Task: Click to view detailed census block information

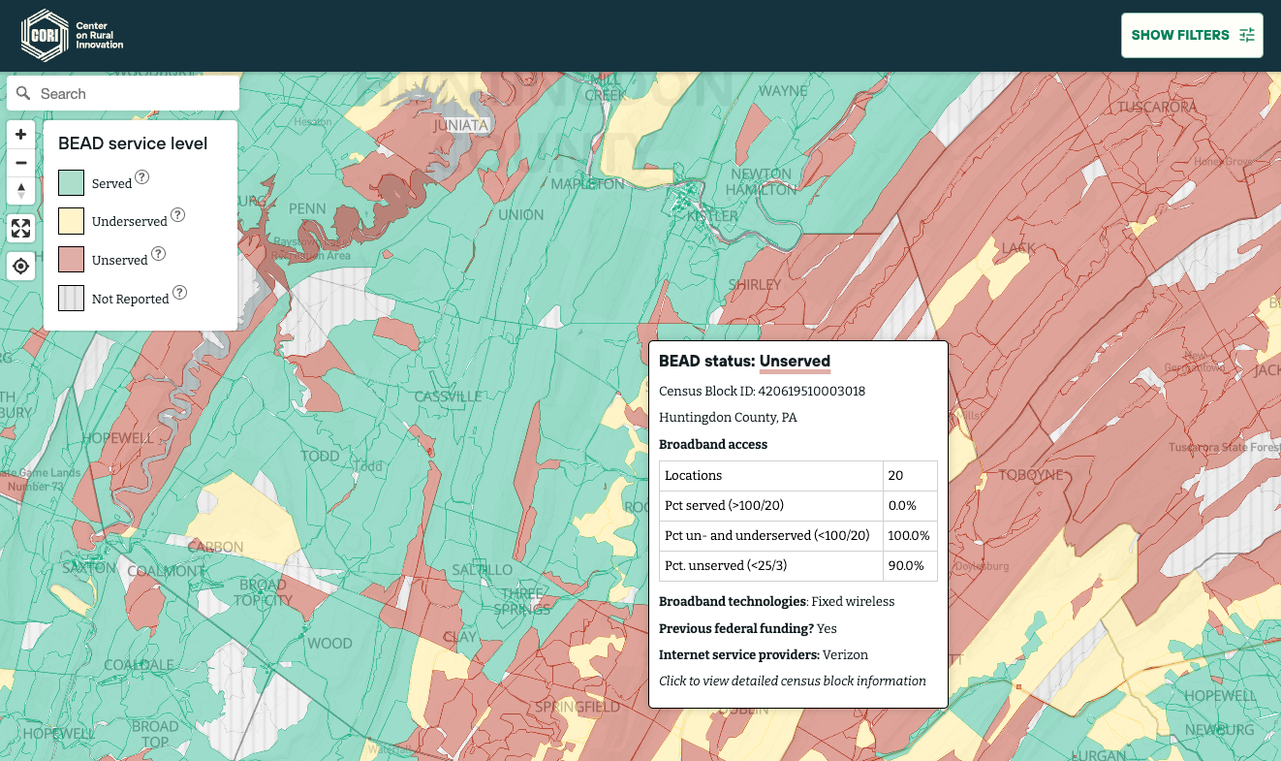Action: 792,681
